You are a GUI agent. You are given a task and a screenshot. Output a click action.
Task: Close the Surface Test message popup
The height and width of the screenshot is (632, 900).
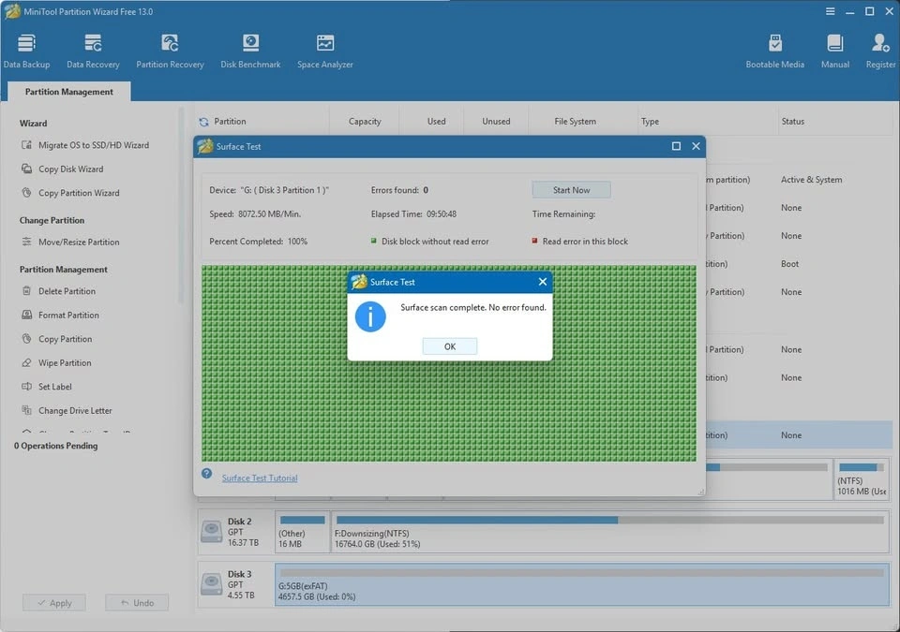(542, 282)
